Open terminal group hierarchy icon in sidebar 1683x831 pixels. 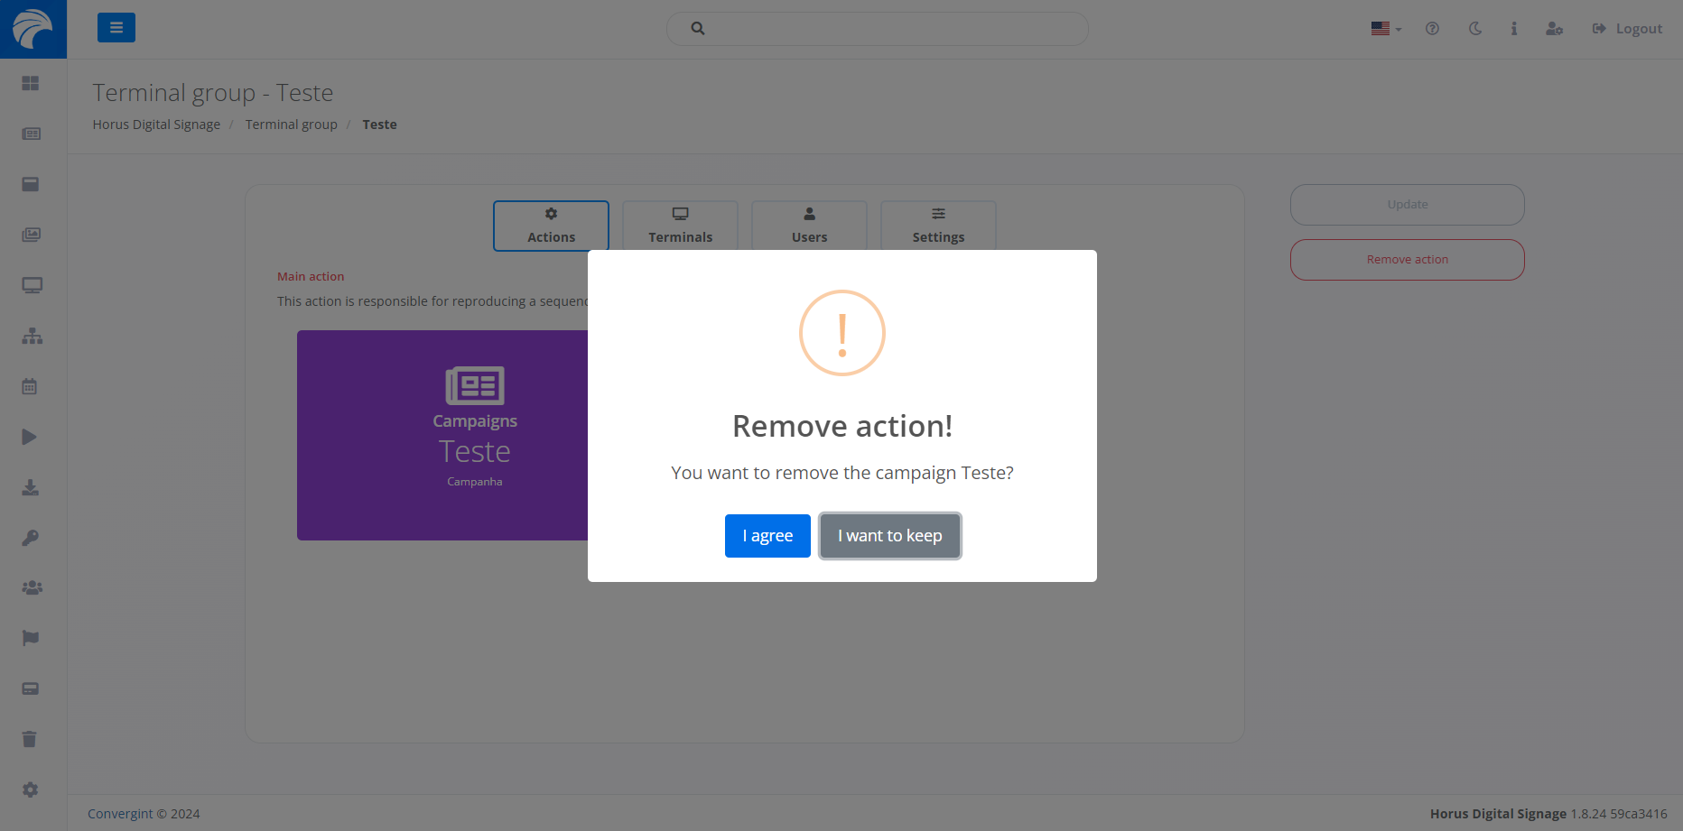click(x=33, y=337)
